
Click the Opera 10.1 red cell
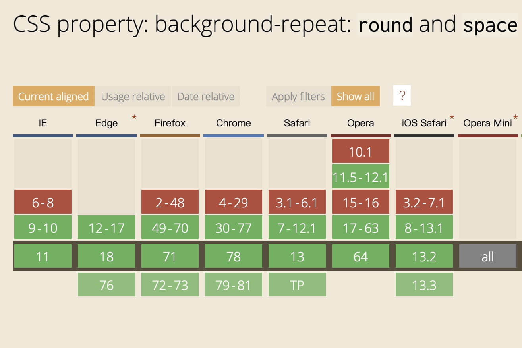coord(361,151)
